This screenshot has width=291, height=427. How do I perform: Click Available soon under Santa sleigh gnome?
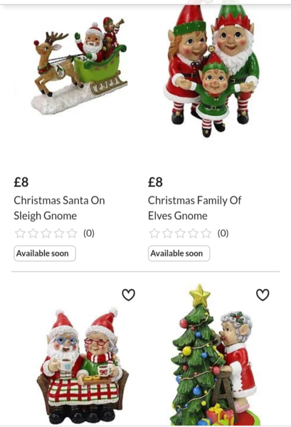tap(45, 253)
